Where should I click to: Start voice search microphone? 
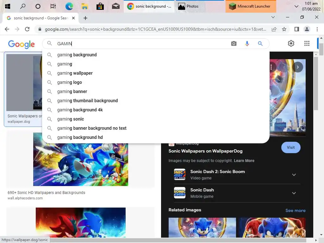coord(247,44)
